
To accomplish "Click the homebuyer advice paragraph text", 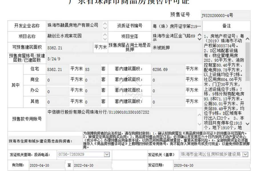I will [x=166, y=140].
